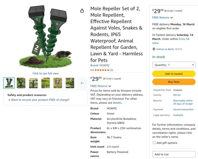Click the Add to basket button

174,74
